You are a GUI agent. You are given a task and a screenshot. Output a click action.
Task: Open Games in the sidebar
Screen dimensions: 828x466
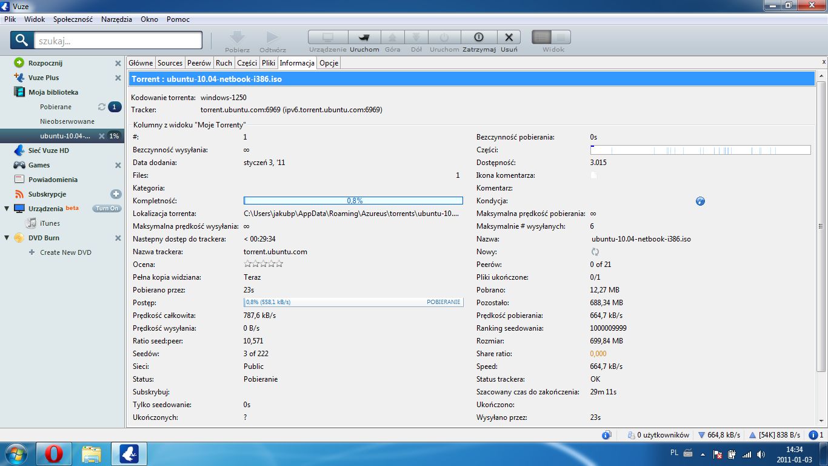click(39, 165)
